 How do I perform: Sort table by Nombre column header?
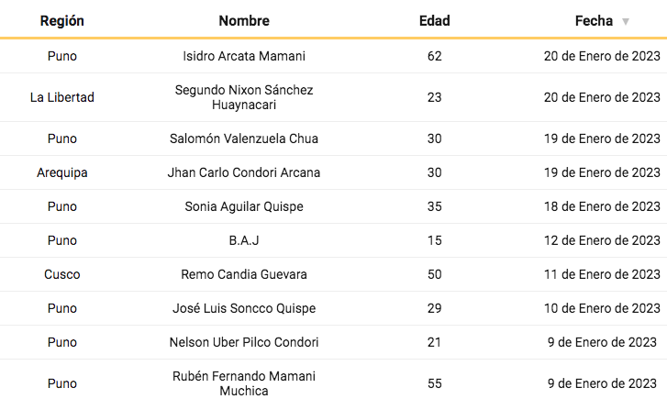click(x=244, y=20)
